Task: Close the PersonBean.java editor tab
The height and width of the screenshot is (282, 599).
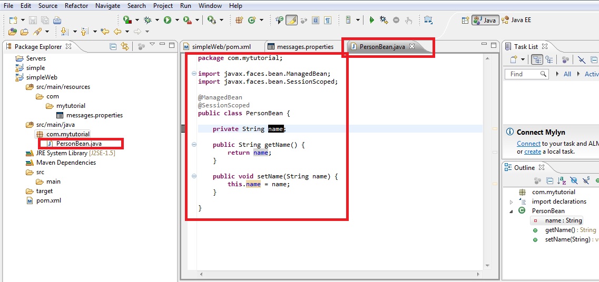Action: (412, 46)
